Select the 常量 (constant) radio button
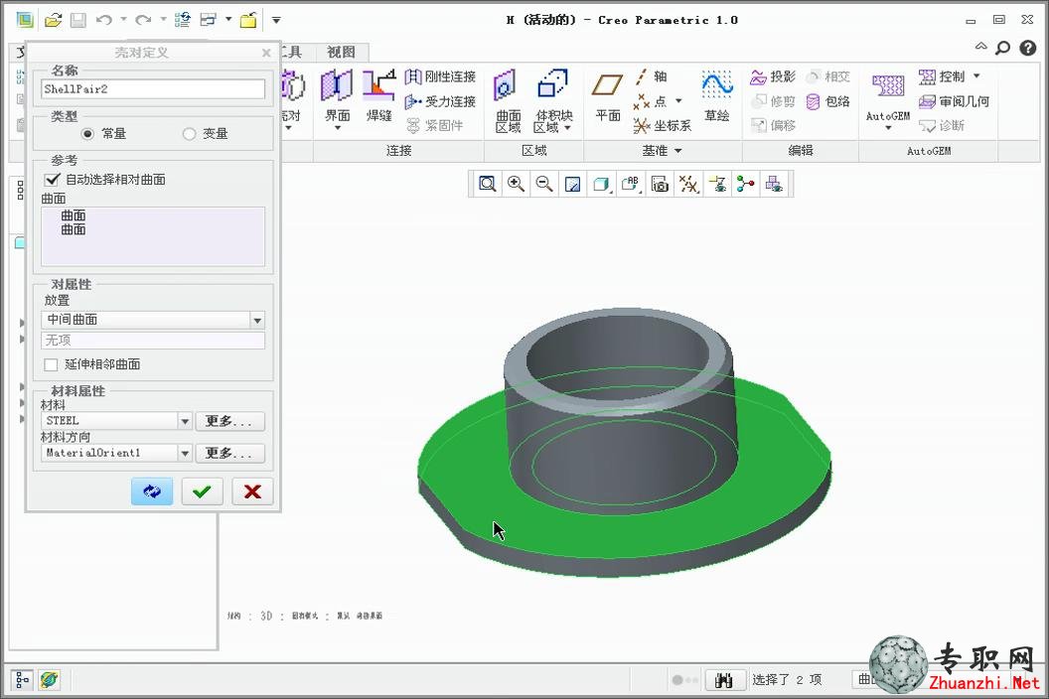 pos(87,134)
